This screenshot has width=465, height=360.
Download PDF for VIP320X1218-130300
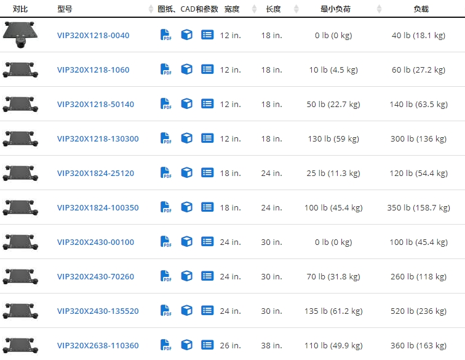[166, 138]
